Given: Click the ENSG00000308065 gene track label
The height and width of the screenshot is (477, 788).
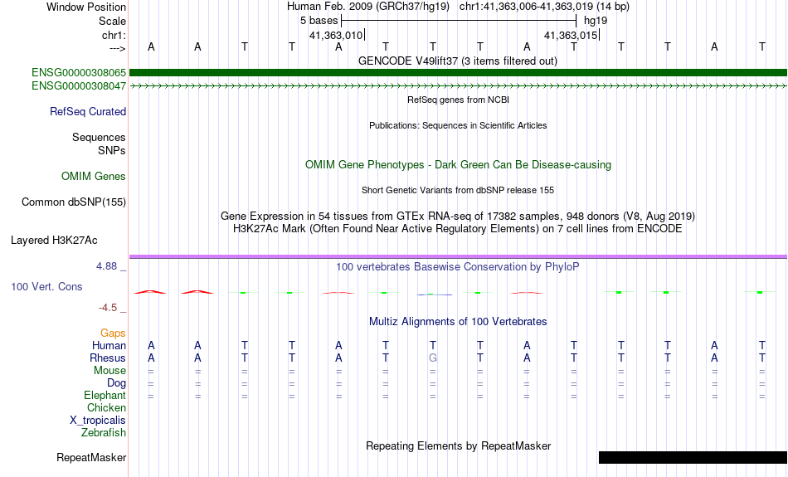Looking at the screenshot, I should [x=79, y=73].
